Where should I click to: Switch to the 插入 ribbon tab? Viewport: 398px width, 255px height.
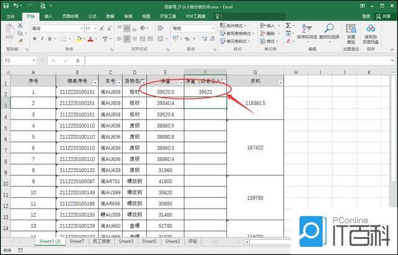[48, 17]
